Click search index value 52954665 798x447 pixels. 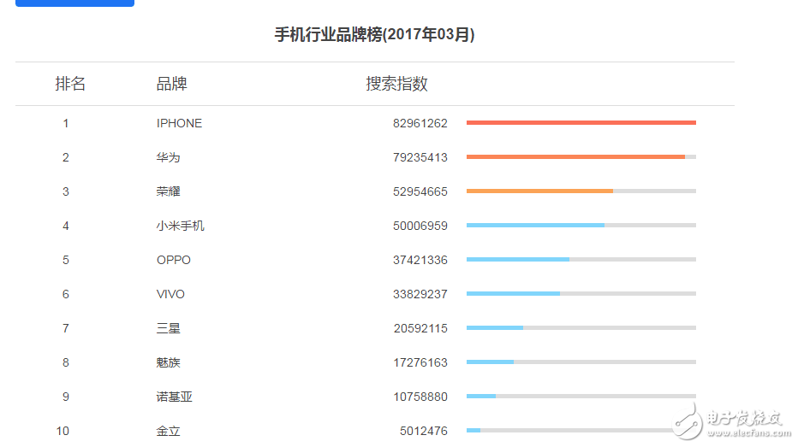click(420, 191)
